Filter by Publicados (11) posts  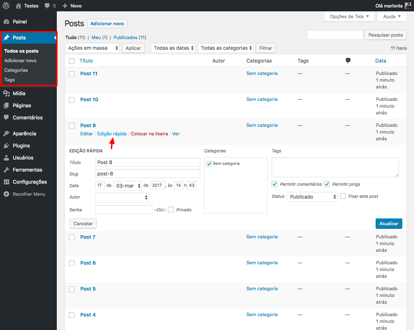click(x=130, y=38)
